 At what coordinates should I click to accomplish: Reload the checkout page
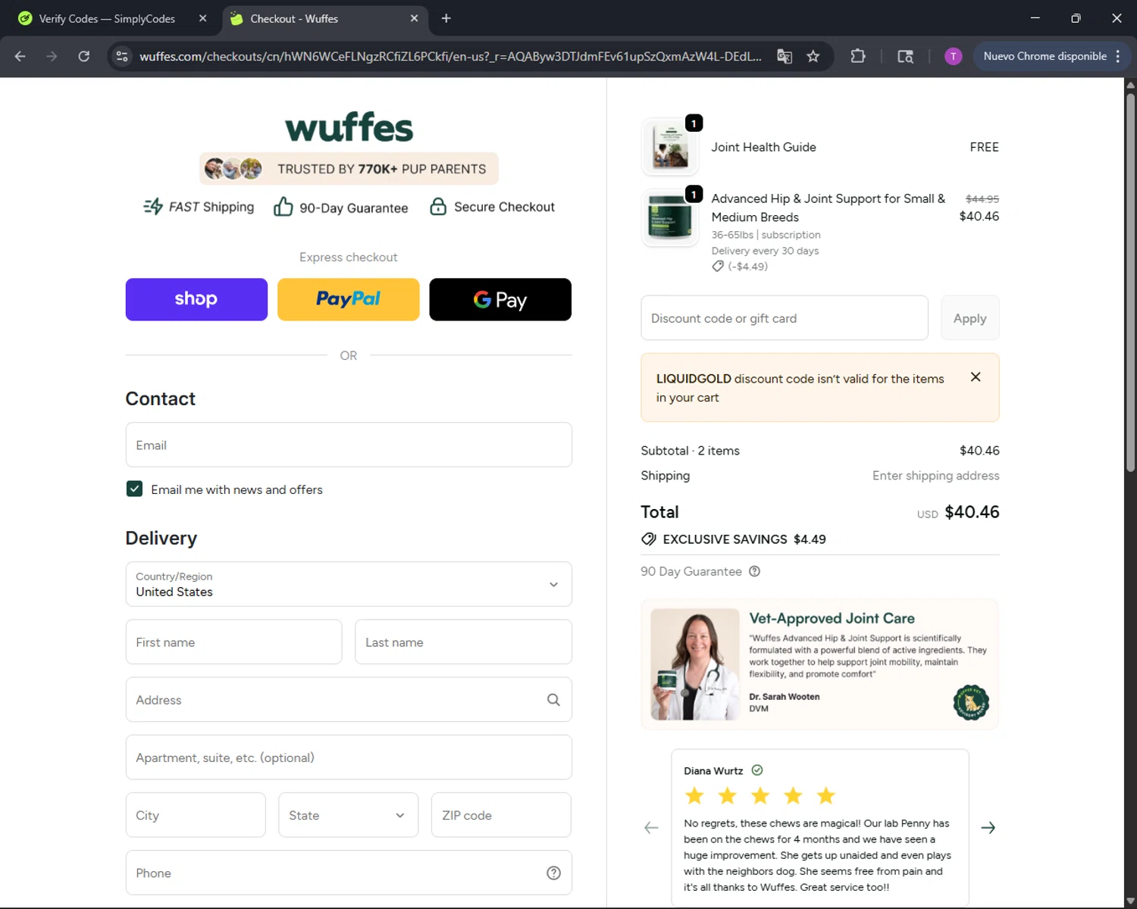pos(84,56)
